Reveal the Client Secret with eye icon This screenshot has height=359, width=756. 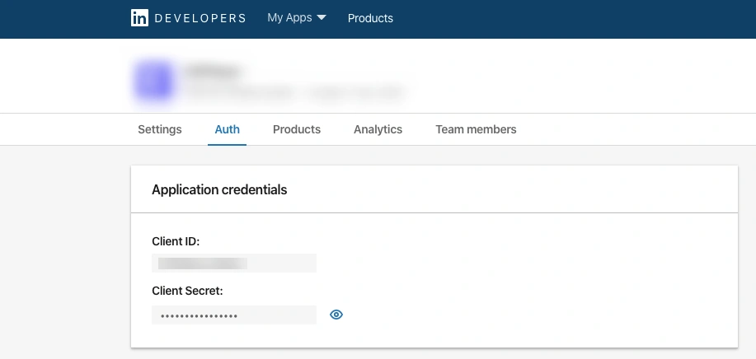(336, 315)
